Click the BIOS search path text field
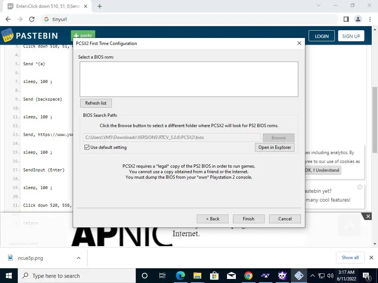The width and height of the screenshot is (378, 283). [x=172, y=137]
